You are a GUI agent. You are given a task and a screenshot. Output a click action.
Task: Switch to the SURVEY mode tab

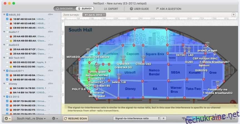click(85, 9)
